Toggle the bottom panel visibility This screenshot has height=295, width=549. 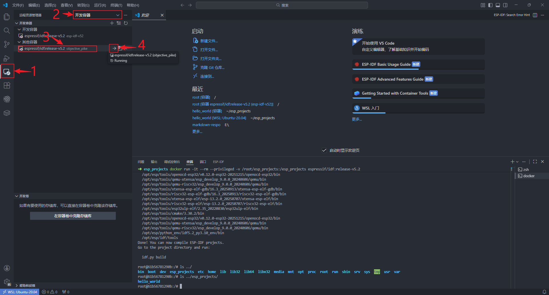(x=498, y=5)
